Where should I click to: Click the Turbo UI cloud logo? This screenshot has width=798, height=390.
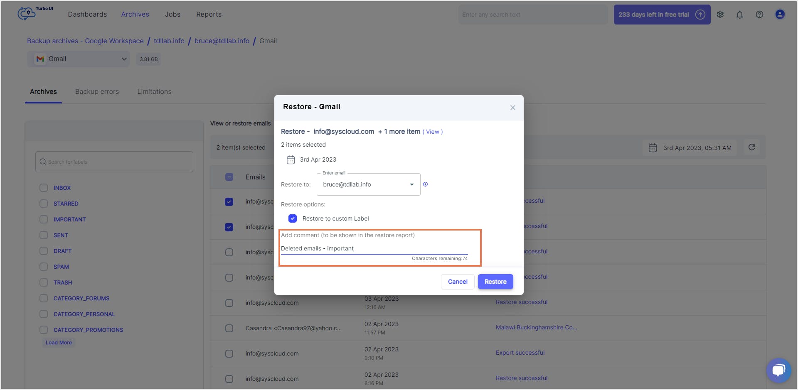pyautogui.click(x=27, y=14)
